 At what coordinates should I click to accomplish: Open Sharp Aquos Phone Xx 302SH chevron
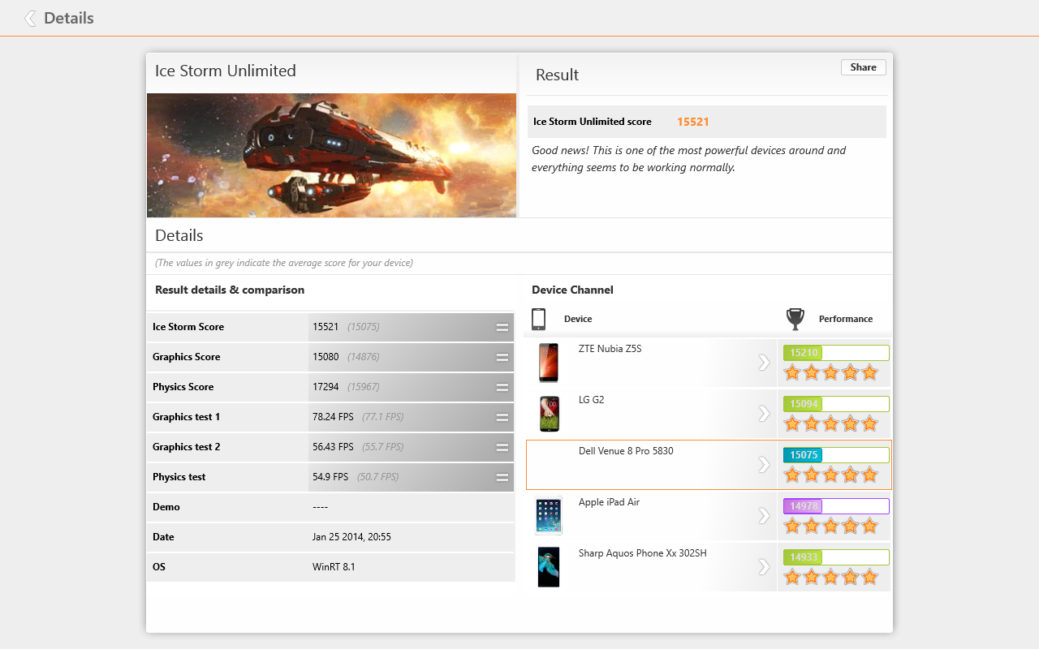tap(764, 566)
